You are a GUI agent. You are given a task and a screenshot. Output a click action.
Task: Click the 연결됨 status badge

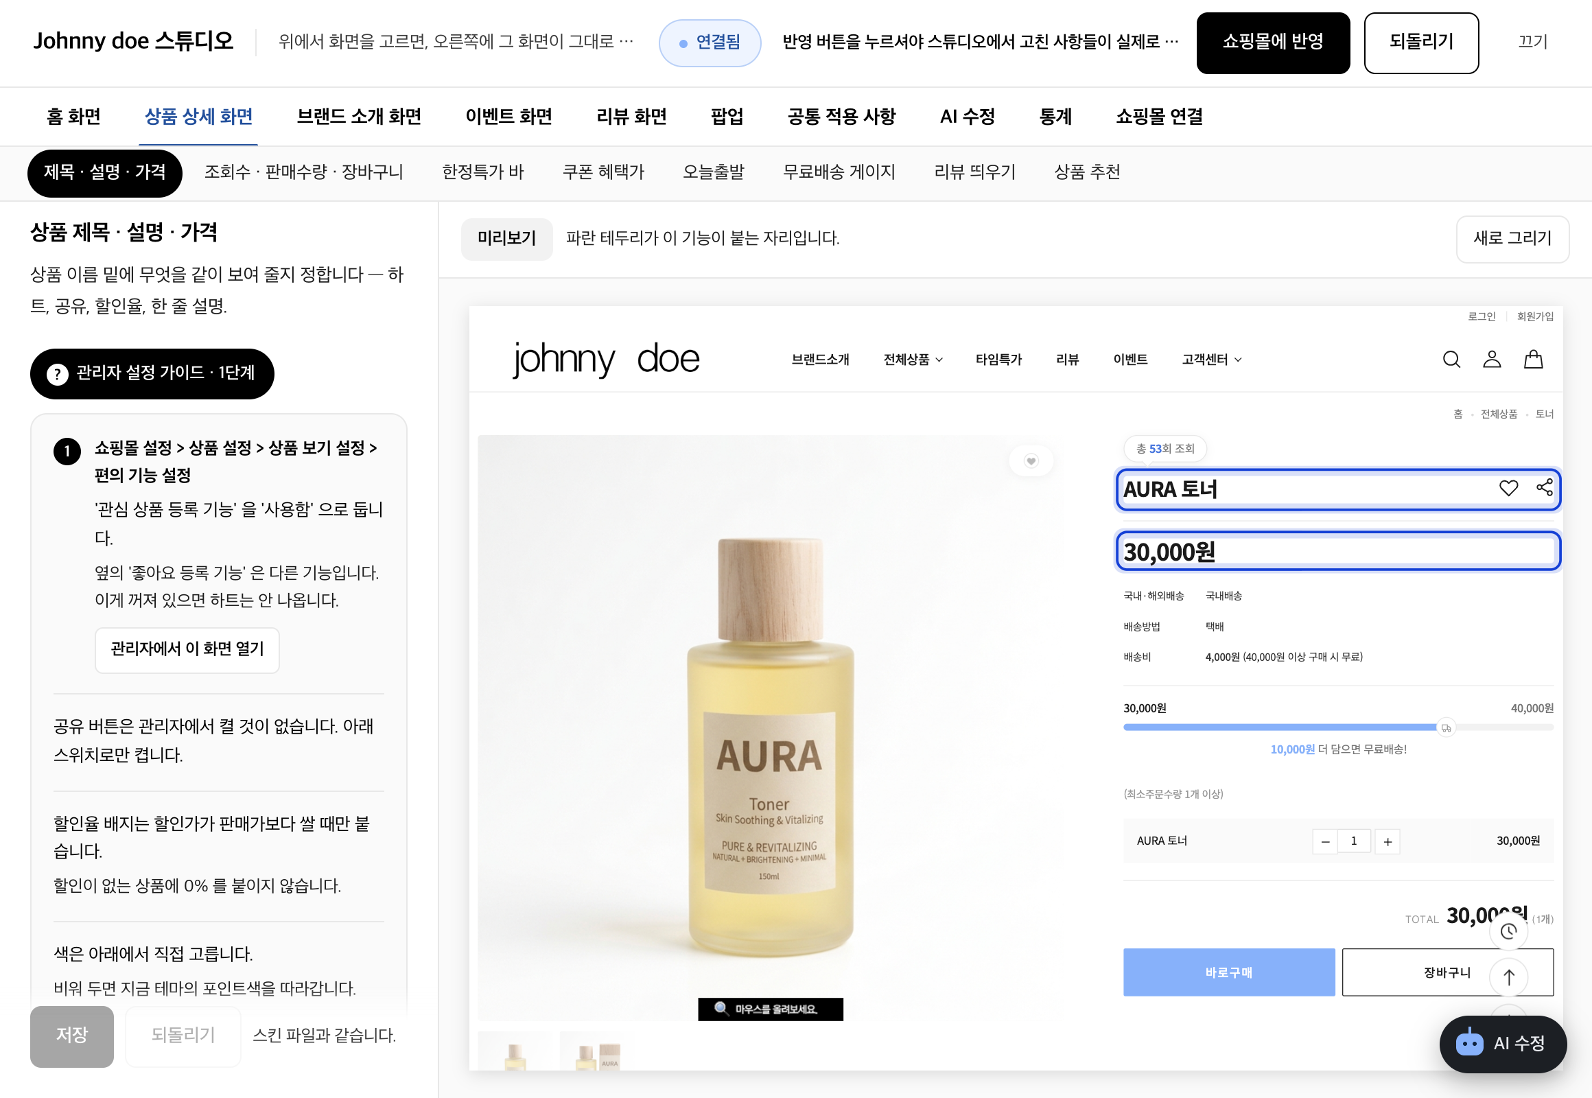point(710,43)
